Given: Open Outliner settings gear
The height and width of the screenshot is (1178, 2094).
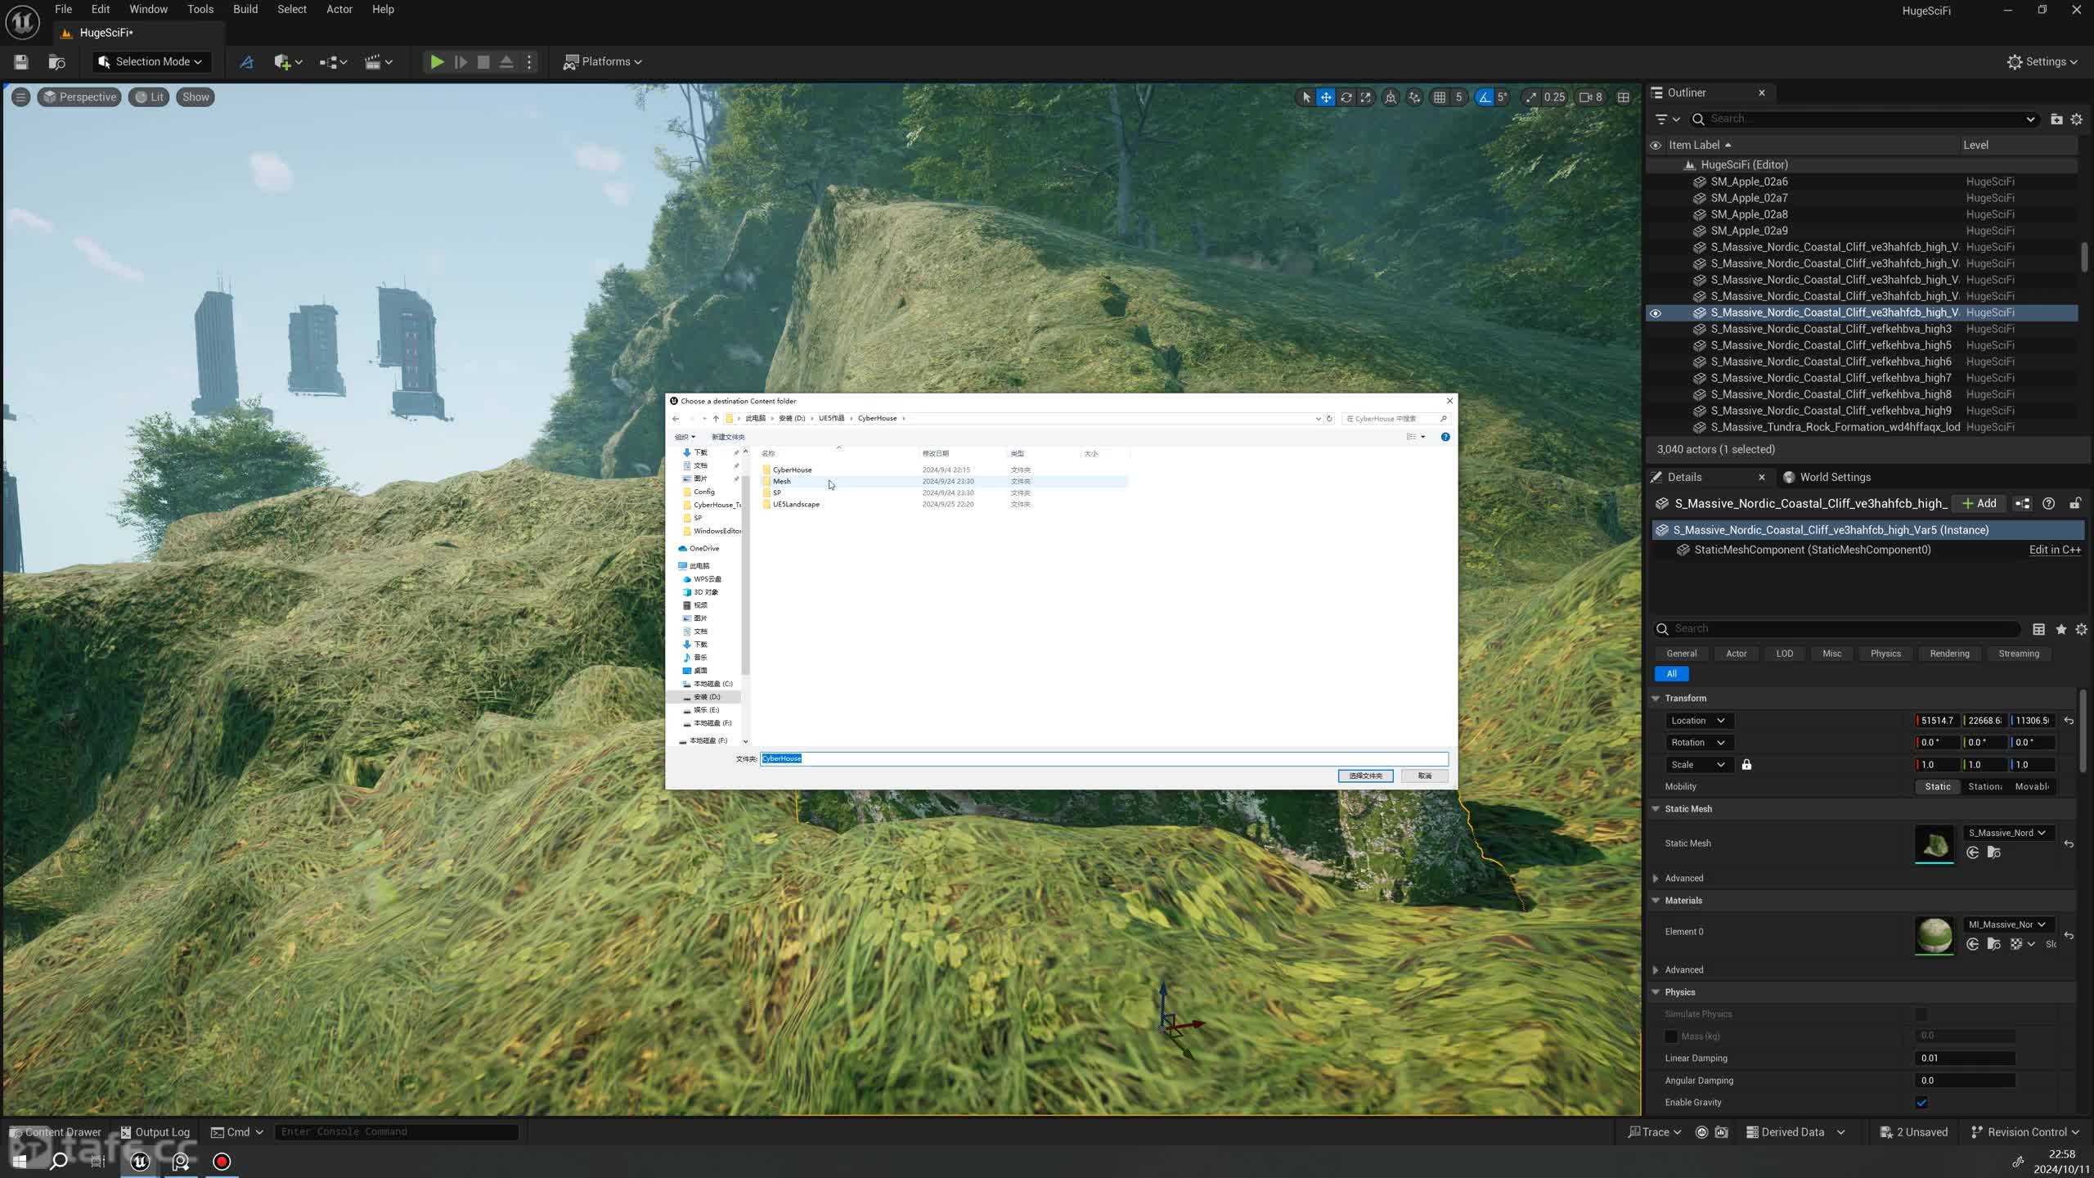Looking at the screenshot, I should (2076, 119).
